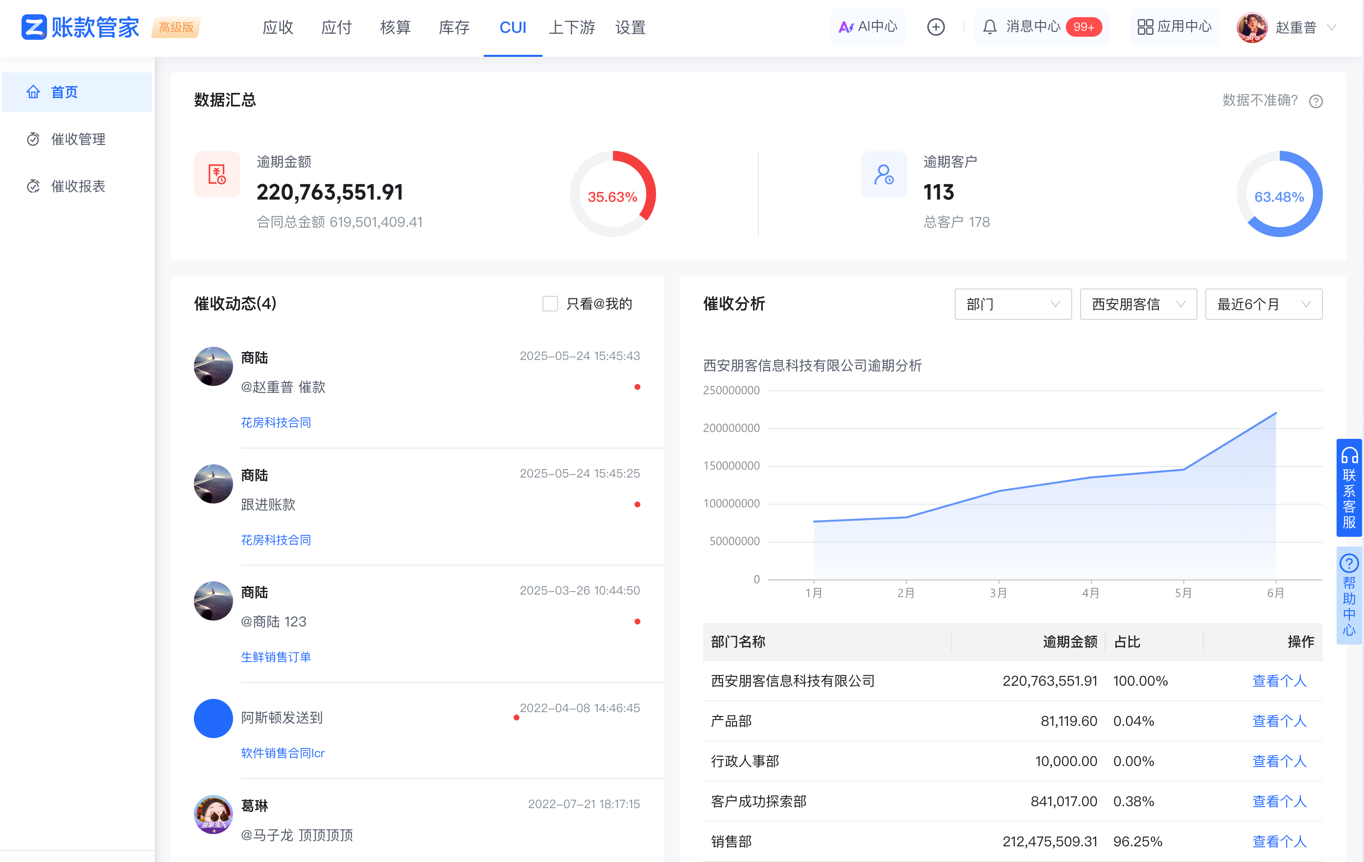This screenshot has height=862, width=1364.
Task: Switch to 应付 tab
Action: (x=336, y=27)
